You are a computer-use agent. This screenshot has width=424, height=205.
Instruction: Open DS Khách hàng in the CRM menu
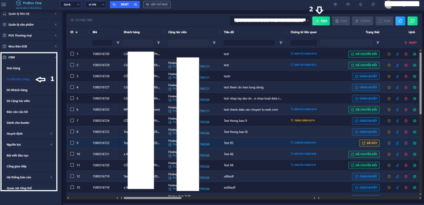[x=18, y=89]
